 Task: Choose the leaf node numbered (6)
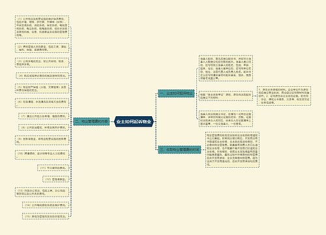coord(42,102)
